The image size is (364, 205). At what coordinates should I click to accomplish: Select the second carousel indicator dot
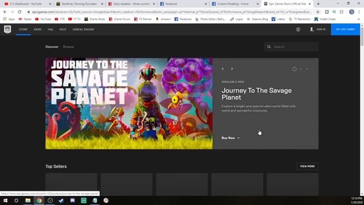coord(301,69)
